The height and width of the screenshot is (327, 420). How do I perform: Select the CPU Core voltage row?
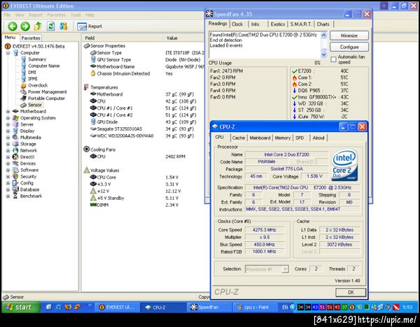pyautogui.click(x=134, y=177)
